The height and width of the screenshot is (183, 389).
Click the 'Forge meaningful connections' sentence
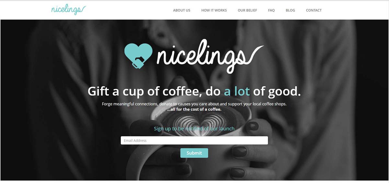coord(194,104)
